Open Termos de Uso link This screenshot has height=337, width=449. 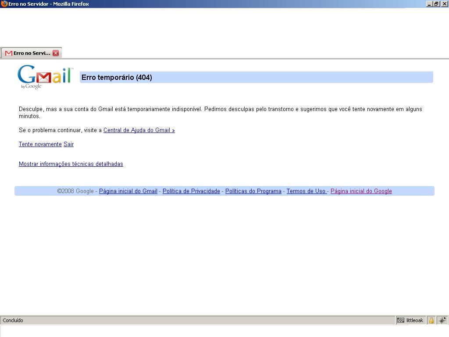click(306, 191)
